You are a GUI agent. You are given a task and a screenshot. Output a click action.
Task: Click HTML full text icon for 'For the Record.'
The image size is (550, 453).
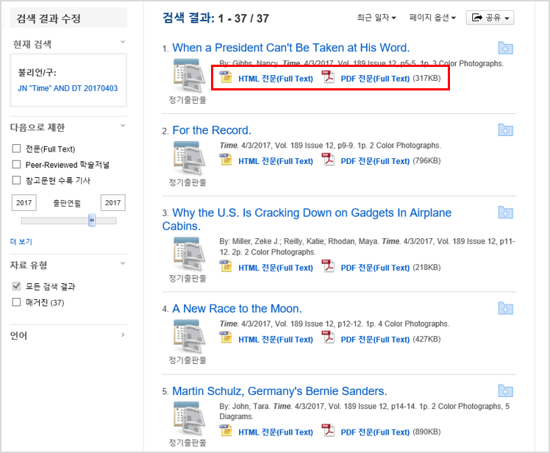coord(226,160)
